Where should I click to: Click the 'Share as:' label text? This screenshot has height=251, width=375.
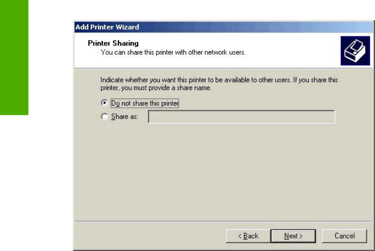[124, 117]
